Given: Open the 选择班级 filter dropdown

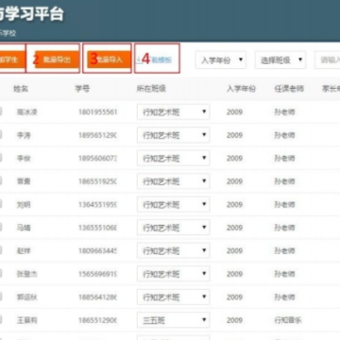Looking at the screenshot, I should [280, 59].
